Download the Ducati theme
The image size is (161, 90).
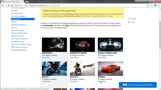coord(46,81)
